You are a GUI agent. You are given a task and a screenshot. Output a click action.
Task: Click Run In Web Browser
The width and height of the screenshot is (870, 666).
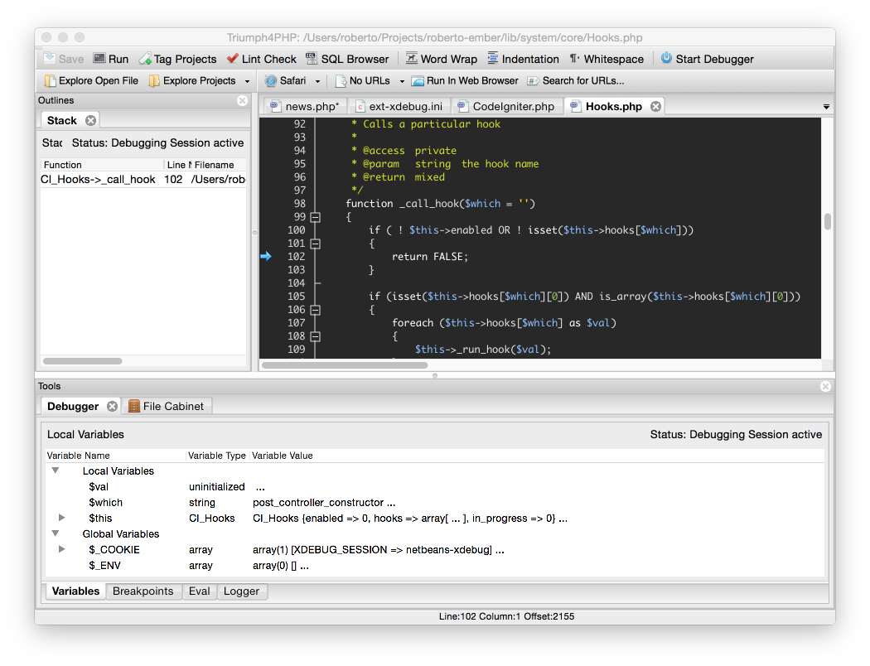pyautogui.click(x=465, y=81)
